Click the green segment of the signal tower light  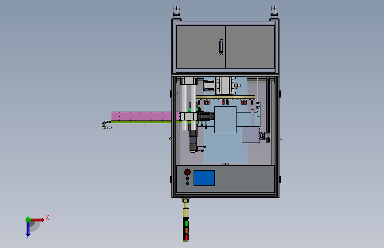click(x=186, y=224)
